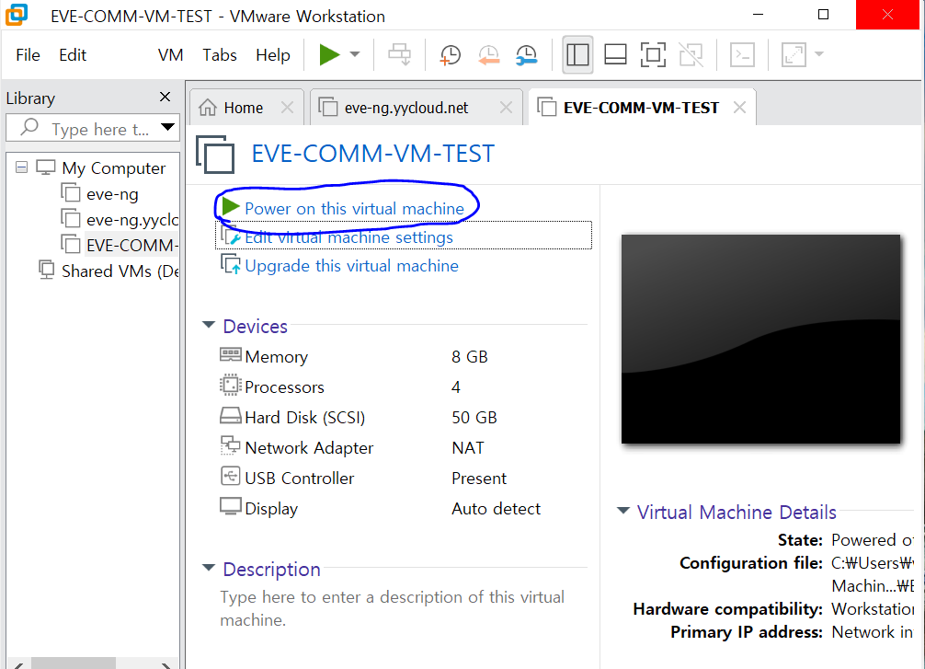Image resolution: width=925 pixels, height=669 pixels.
Task: Click the Network Adapter device icon
Action: [230, 445]
